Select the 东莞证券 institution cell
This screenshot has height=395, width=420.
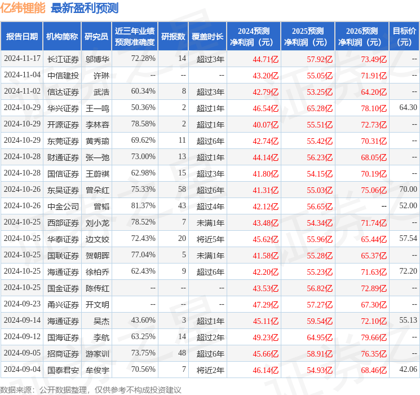(x=63, y=141)
